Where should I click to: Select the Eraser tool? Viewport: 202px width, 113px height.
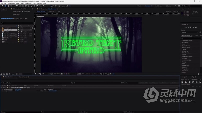[x=37, y=6]
